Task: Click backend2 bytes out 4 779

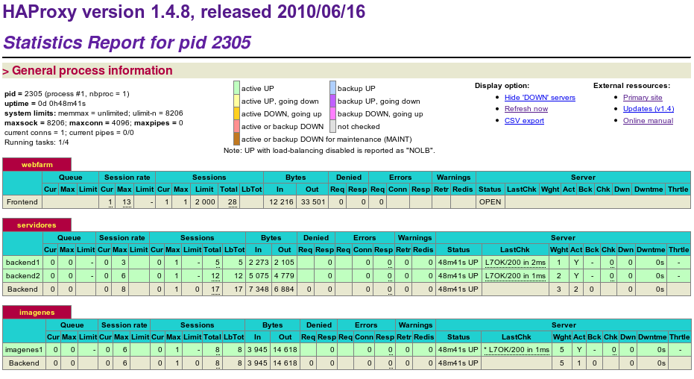Action: (x=284, y=276)
